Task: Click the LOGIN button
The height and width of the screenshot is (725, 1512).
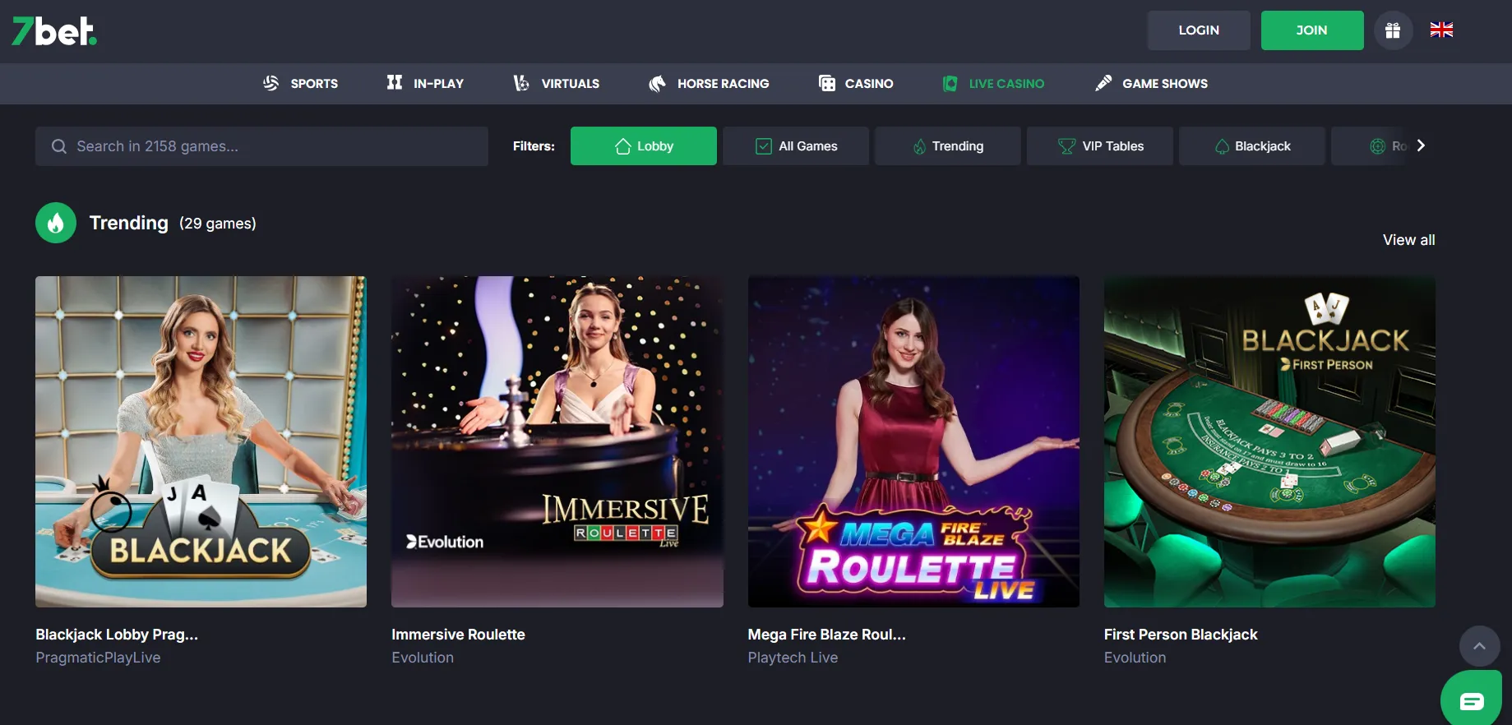Action: click(x=1199, y=30)
